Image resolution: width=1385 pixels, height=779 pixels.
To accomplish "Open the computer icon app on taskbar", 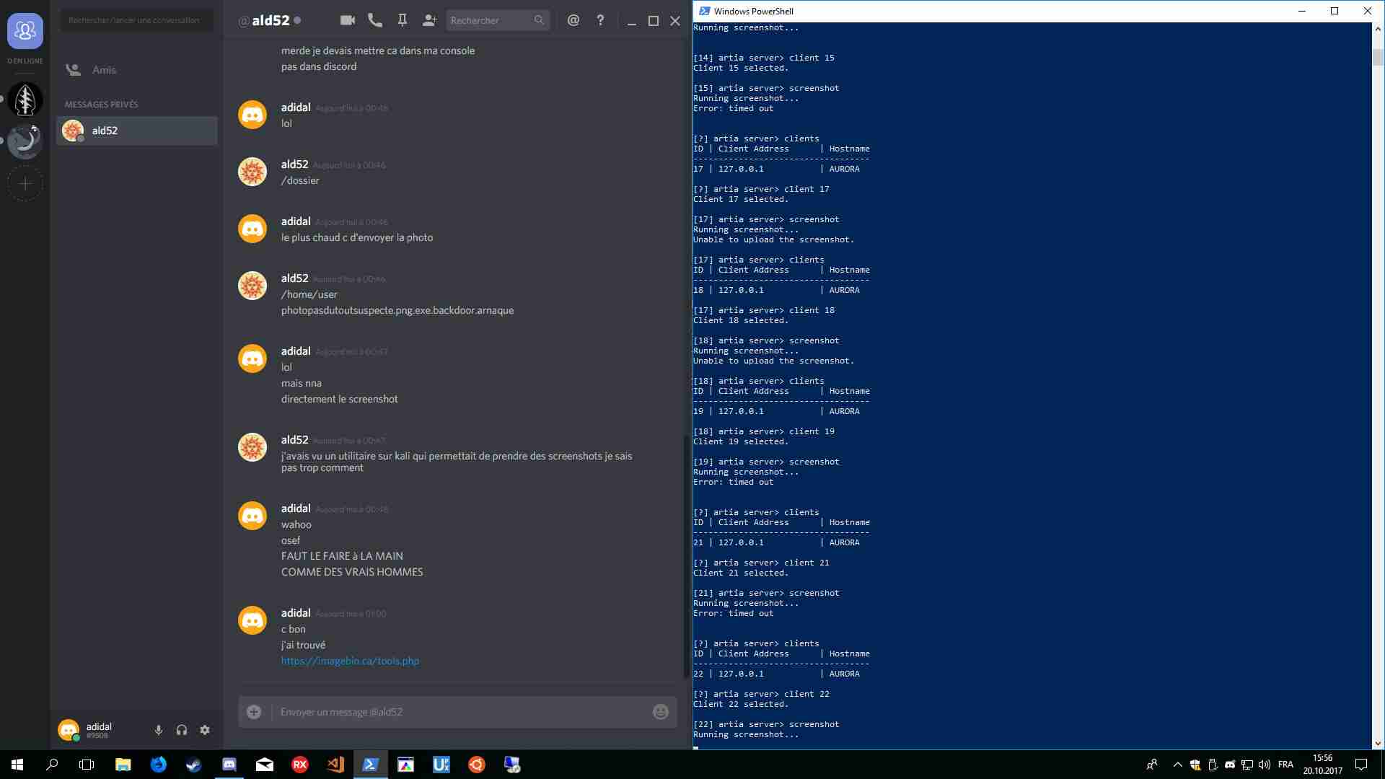I will click(x=512, y=765).
